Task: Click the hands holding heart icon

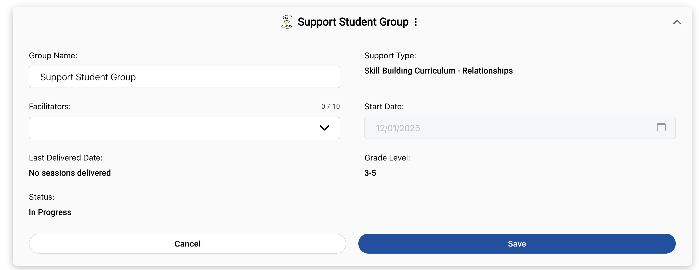Action: (x=287, y=22)
